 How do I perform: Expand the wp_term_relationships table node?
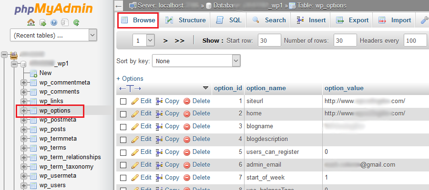click(24, 157)
